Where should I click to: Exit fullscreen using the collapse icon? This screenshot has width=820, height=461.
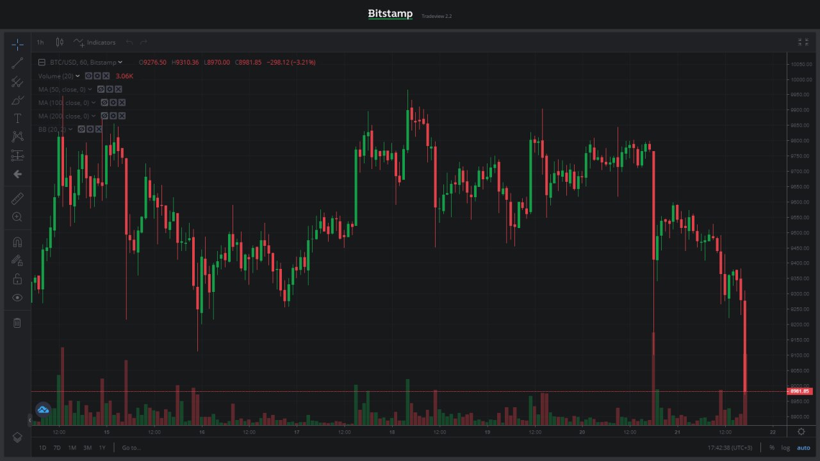pos(803,42)
